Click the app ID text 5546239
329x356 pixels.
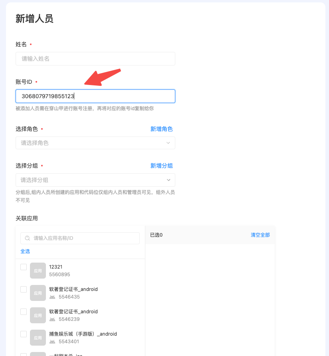pyautogui.click(x=69, y=319)
